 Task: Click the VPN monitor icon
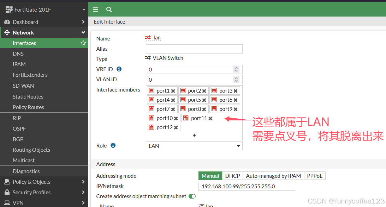tap(7, 203)
